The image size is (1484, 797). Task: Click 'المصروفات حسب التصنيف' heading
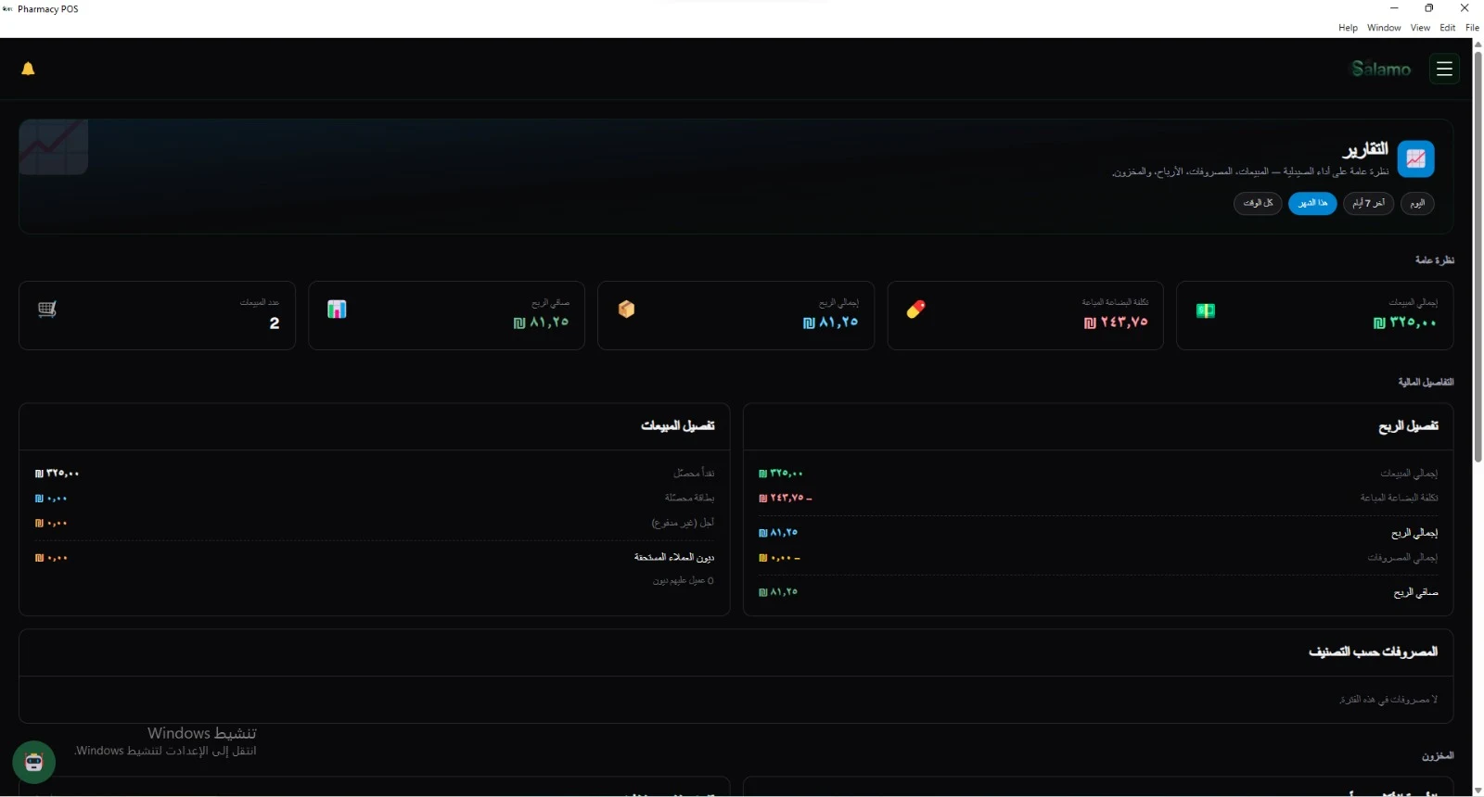(x=1373, y=652)
